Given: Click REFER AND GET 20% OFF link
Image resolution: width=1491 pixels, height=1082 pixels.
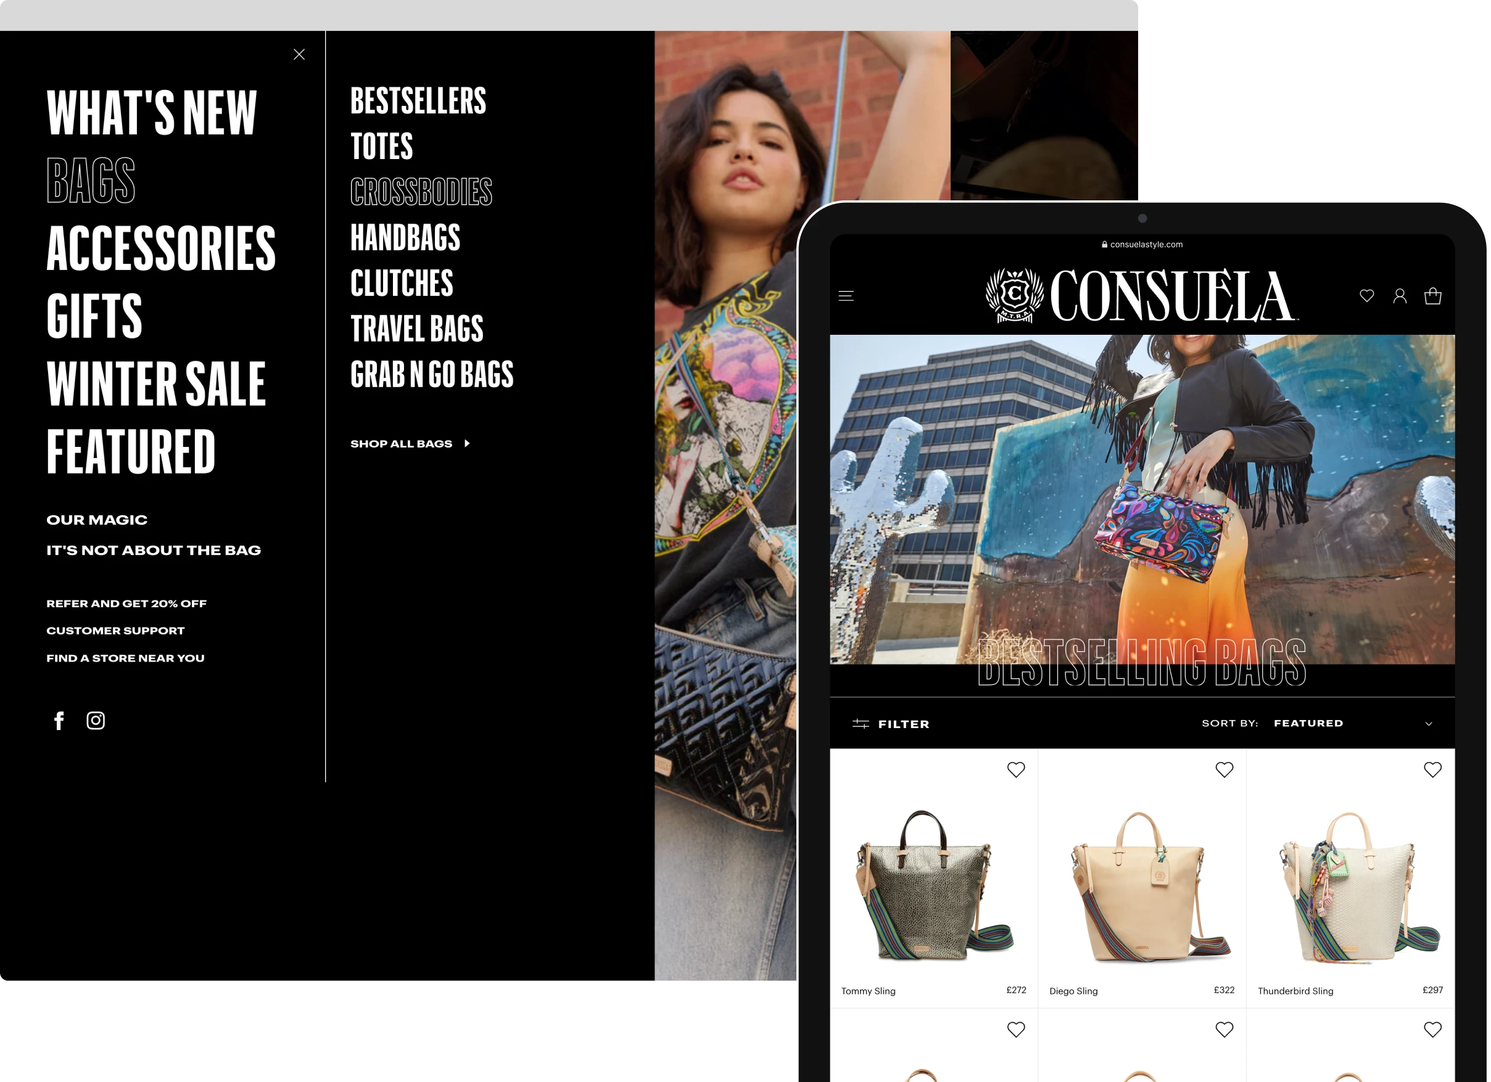Looking at the screenshot, I should [x=126, y=603].
